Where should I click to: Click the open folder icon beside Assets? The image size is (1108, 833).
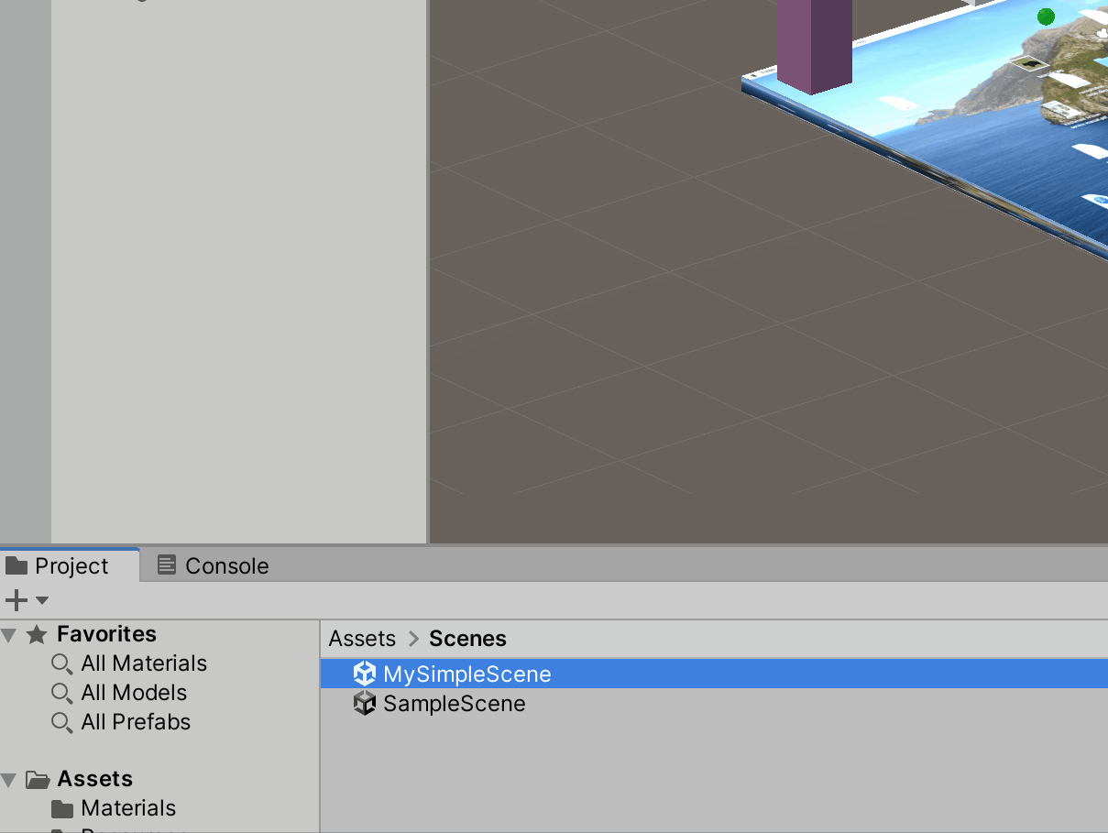tap(38, 780)
